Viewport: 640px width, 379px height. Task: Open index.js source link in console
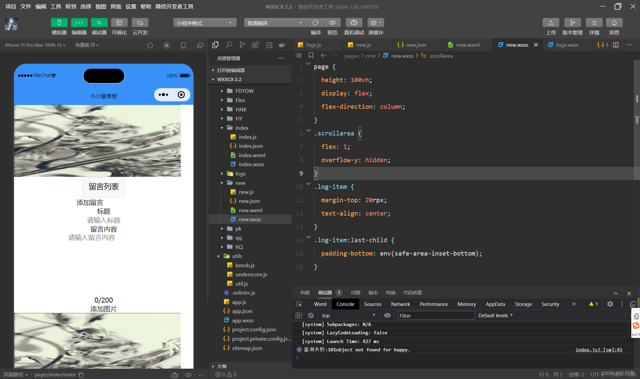[x=599, y=350]
